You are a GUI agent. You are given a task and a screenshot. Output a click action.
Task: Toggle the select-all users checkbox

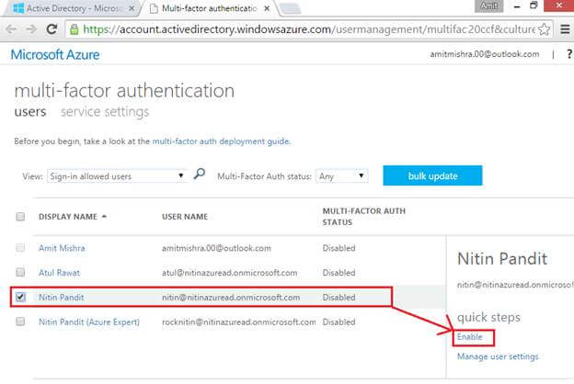(20, 217)
